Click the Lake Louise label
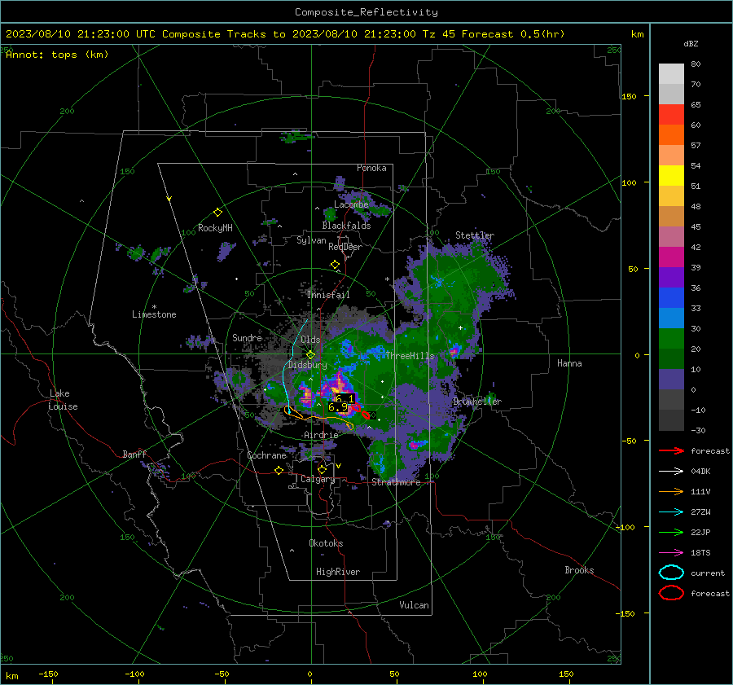This screenshot has height=685, width=733. tap(64, 400)
